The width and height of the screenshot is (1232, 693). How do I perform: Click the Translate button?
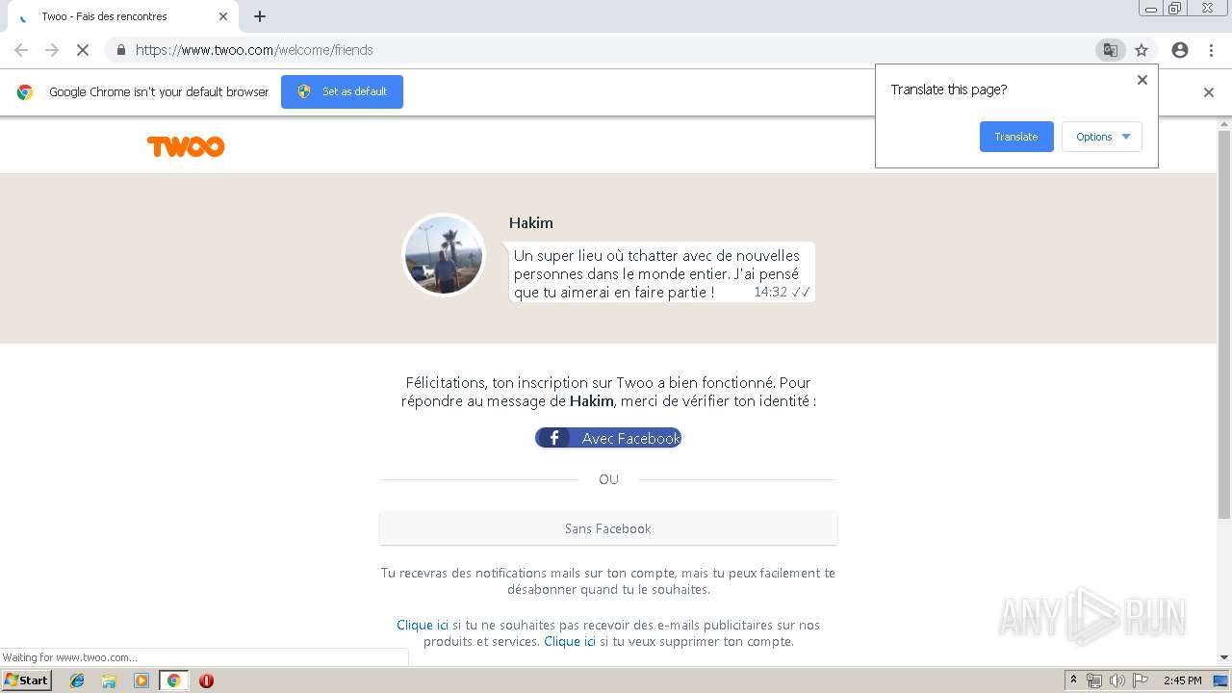click(x=1016, y=137)
